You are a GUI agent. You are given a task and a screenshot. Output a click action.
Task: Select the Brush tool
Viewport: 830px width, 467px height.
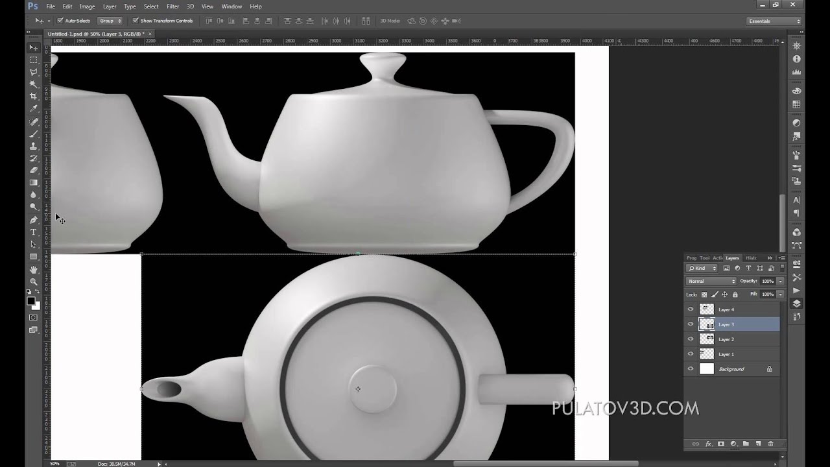(34, 134)
